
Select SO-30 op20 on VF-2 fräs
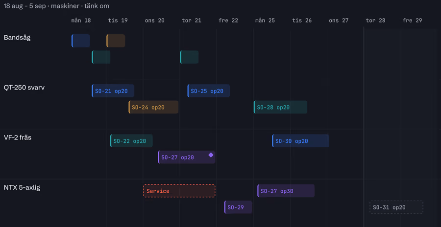[300, 141]
